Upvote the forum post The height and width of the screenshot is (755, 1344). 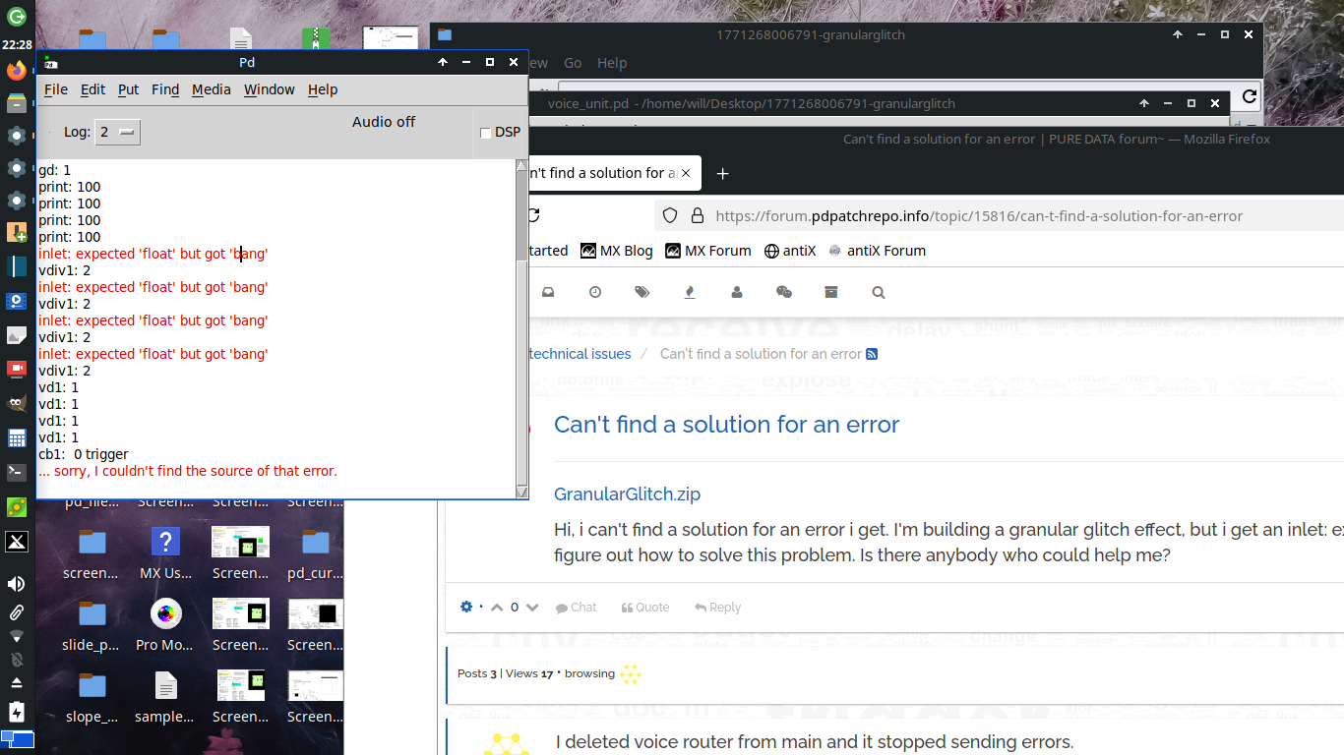[x=497, y=607]
